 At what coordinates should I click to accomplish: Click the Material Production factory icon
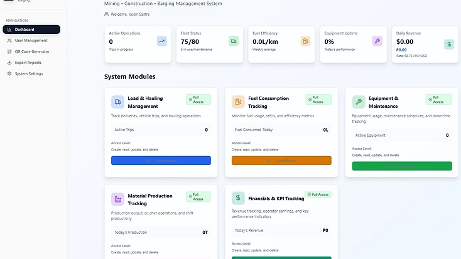click(117, 199)
